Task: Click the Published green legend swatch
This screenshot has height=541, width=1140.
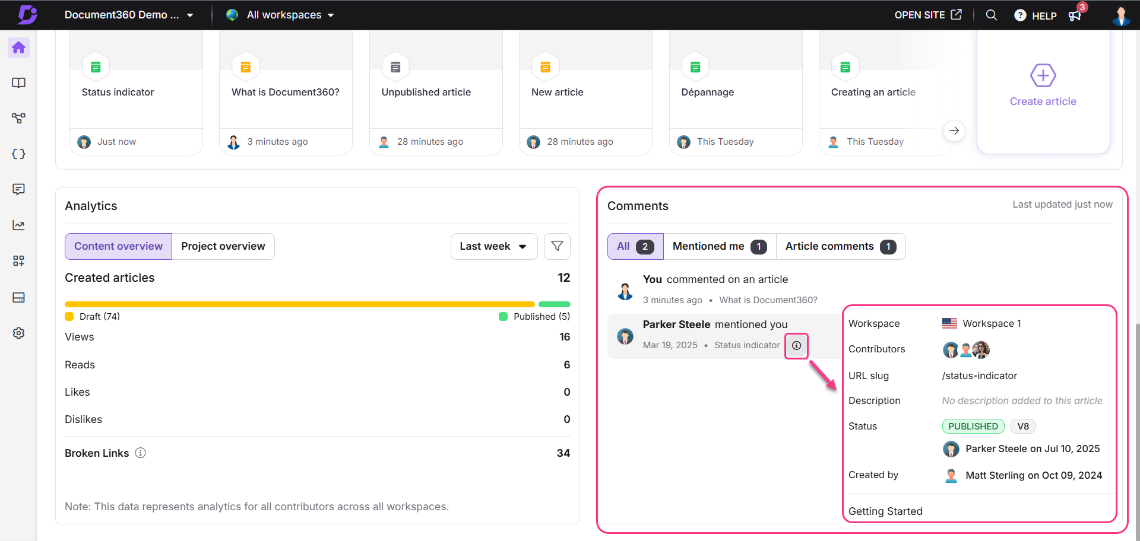Action: coord(503,317)
